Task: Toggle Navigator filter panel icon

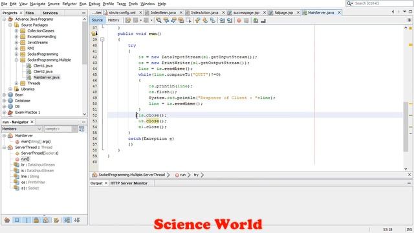Action: point(82,129)
